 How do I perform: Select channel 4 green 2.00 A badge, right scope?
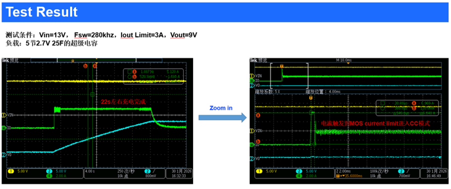305,175
